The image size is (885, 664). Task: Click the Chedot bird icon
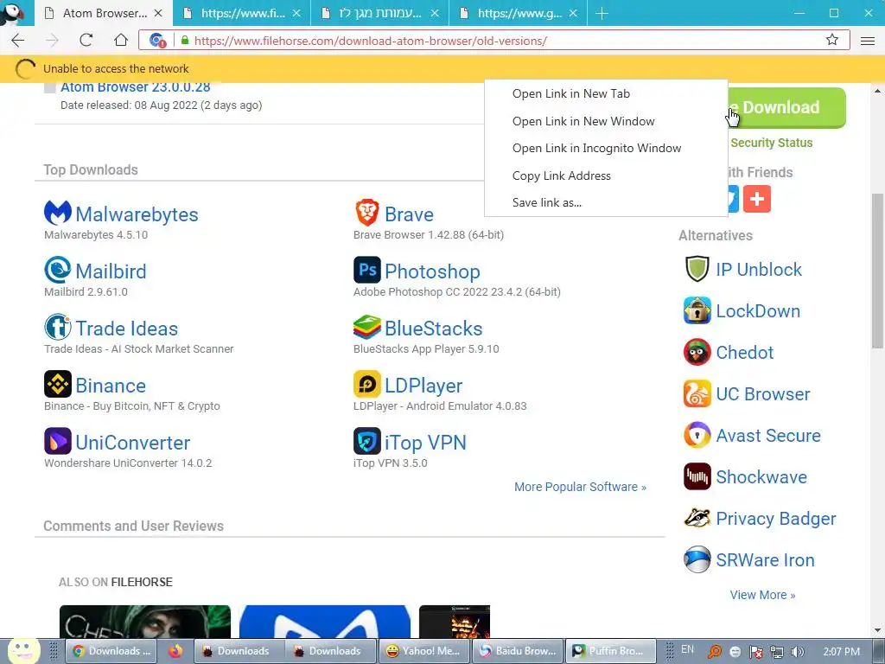[x=697, y=352]
